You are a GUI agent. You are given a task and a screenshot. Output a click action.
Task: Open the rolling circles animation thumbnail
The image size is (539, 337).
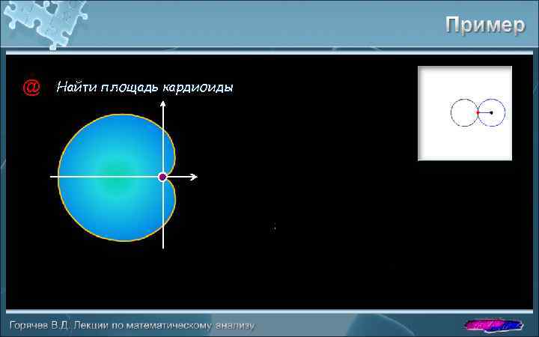[465, 113]
